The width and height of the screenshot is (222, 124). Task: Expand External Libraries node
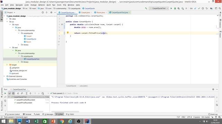click(x=4, y=76)
